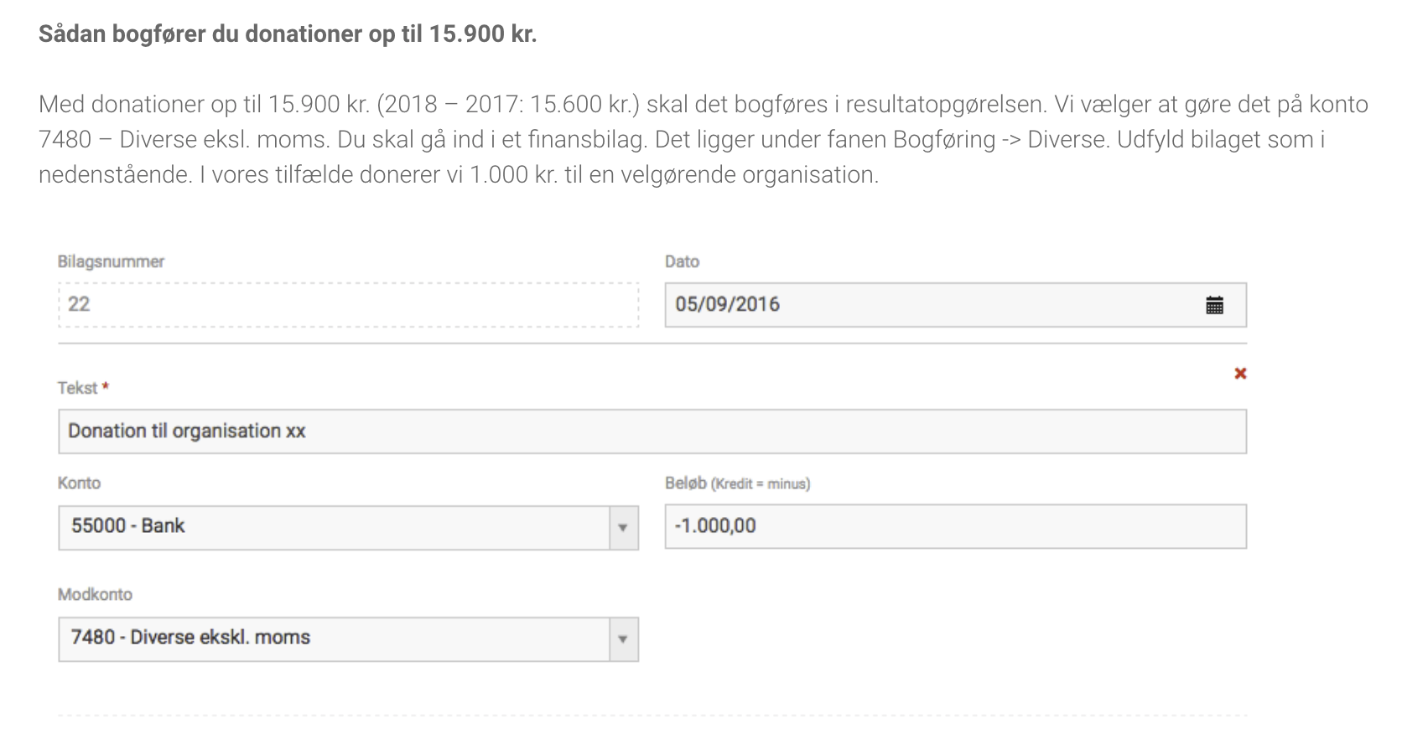Click the red X to remove line
The image size is (1402, 739).
tap(1240, 374)
